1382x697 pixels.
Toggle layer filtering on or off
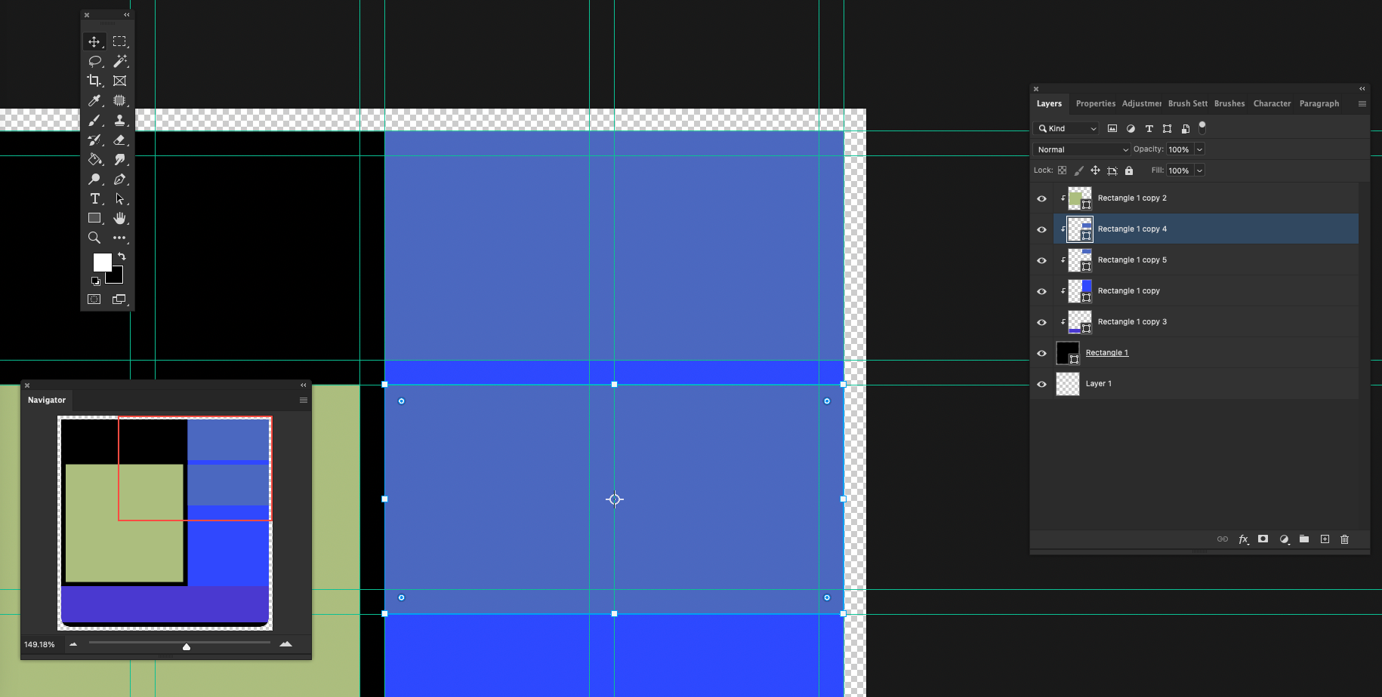click(x=1202, y=127)
